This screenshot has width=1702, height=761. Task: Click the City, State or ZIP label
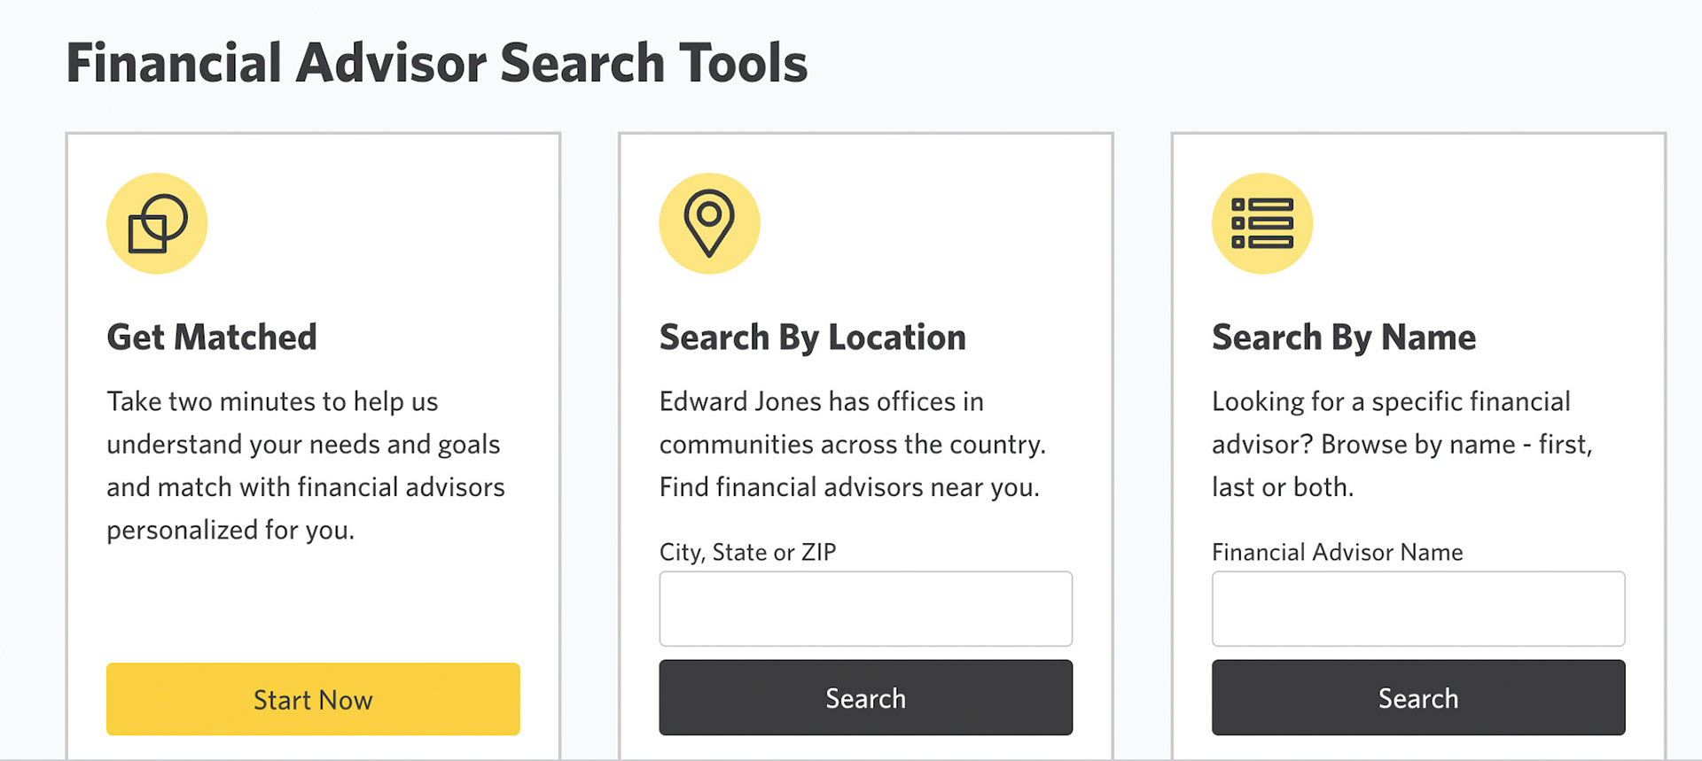[747, 552]
